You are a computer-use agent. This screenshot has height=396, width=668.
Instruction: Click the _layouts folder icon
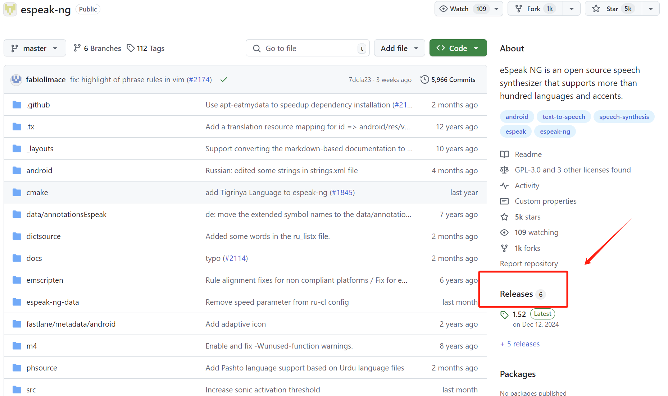[17, 148]
